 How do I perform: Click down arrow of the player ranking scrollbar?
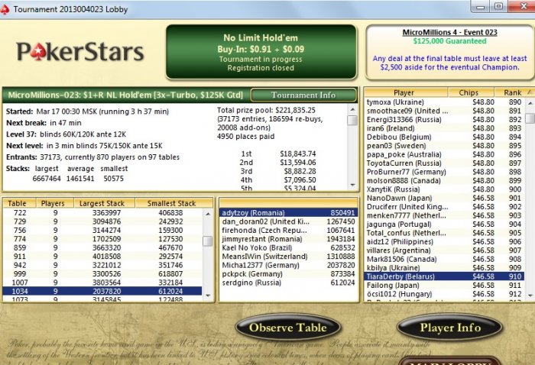[530, 296]
